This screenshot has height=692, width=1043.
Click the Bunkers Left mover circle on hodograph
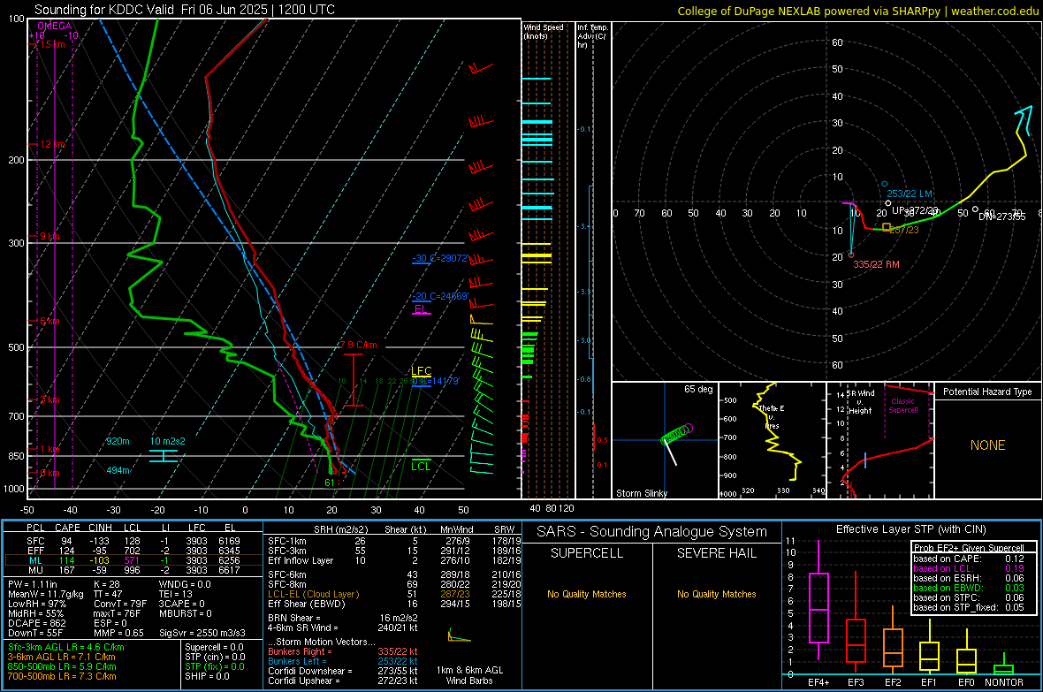[884, 185]
